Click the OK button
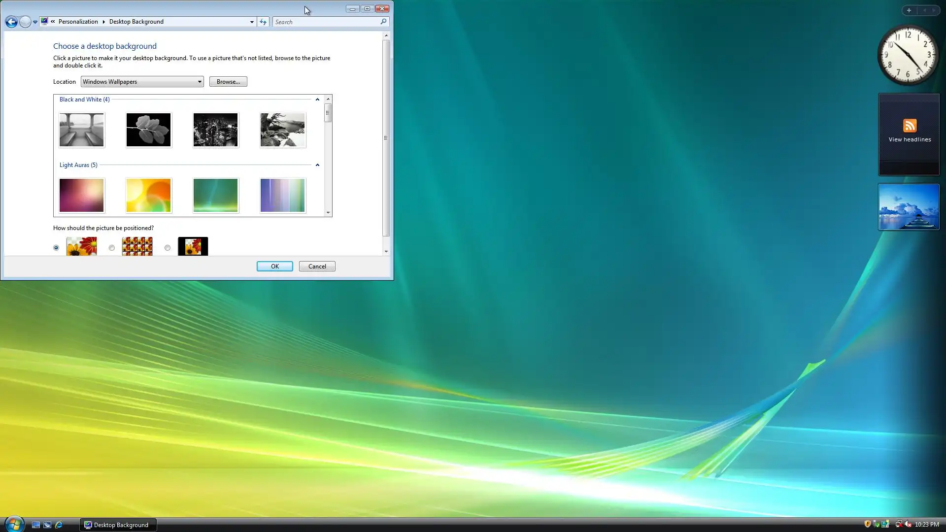The width and height of the screenshot is (946, 532). [x=274, y=266]
